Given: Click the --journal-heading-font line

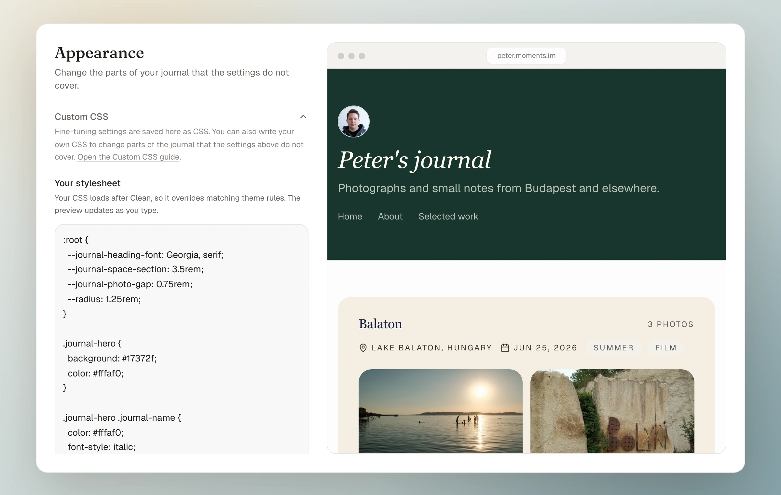Looking at the screenshot, I should tap(145, 255).
